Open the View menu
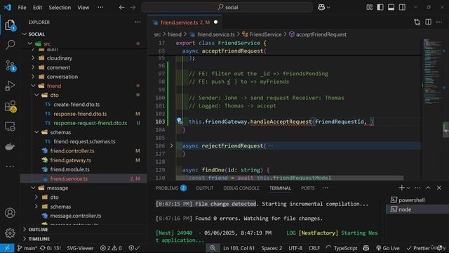This screenshot has height=253, width=449. 83,8
